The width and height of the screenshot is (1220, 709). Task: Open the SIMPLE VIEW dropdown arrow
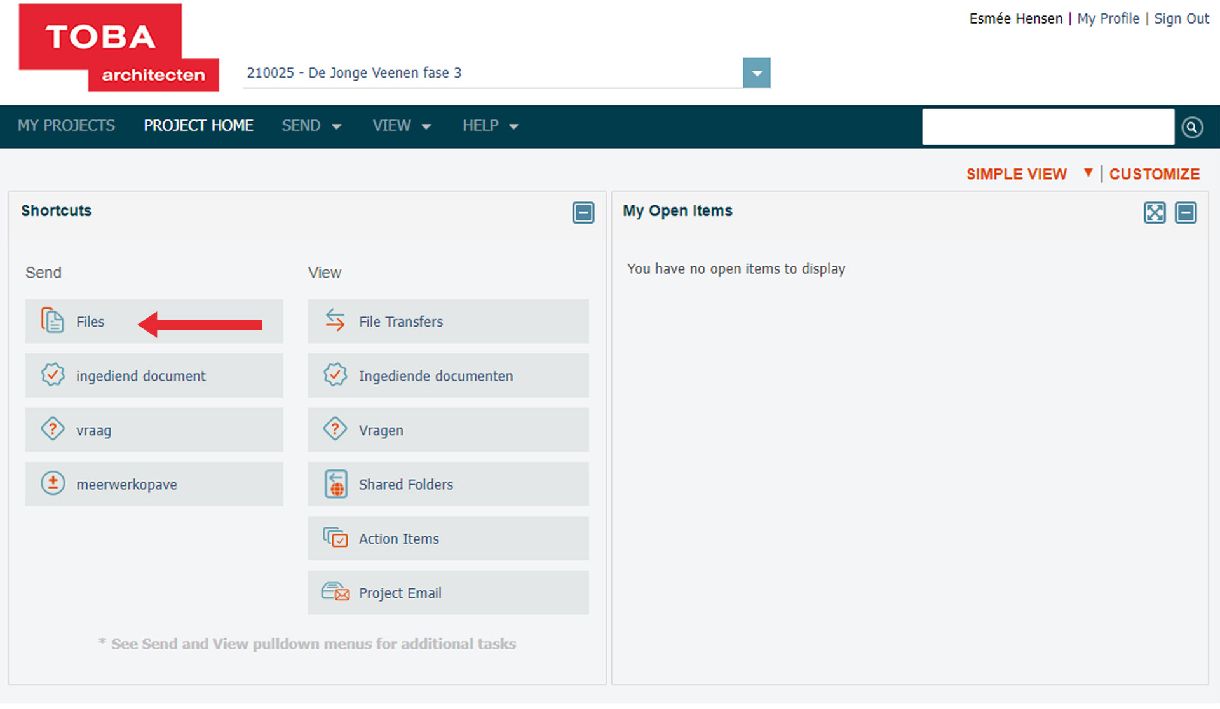click(x=1088, y=173)
